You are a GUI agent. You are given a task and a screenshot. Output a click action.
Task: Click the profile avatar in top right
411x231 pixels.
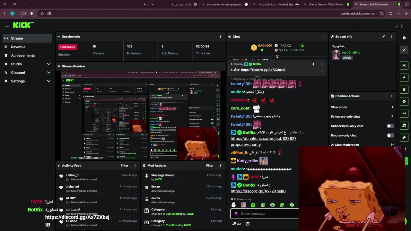(x=399, y=25)
